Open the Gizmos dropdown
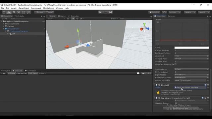The image size is (212, 119). click(x=114, y=19)
